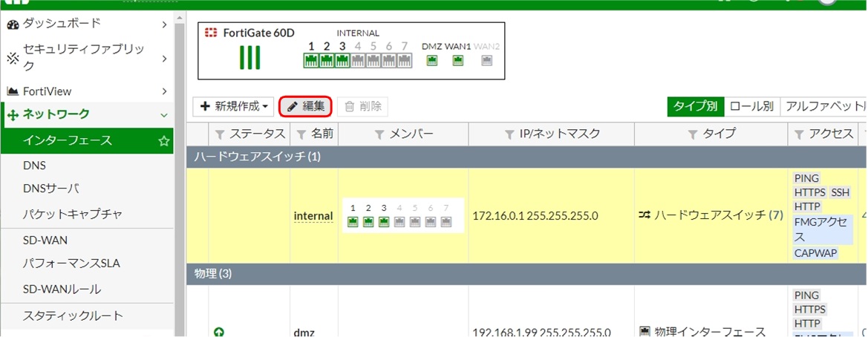Viewport: 868px width, 337px height.
Task: Click dmz status up-arrow icon
Action: pyautogui.click(x=218, y=332)
